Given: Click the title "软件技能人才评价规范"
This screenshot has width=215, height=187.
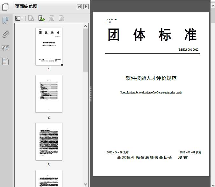Looking at the screenshot, I should coord(151,78).
